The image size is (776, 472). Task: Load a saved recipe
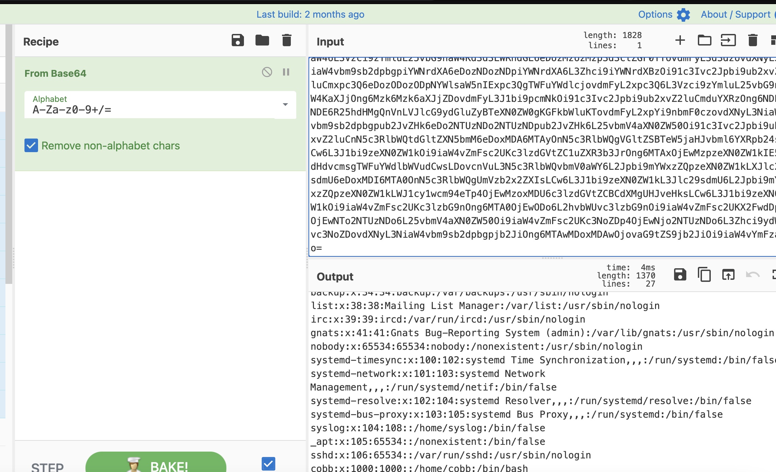click(262, 40)
